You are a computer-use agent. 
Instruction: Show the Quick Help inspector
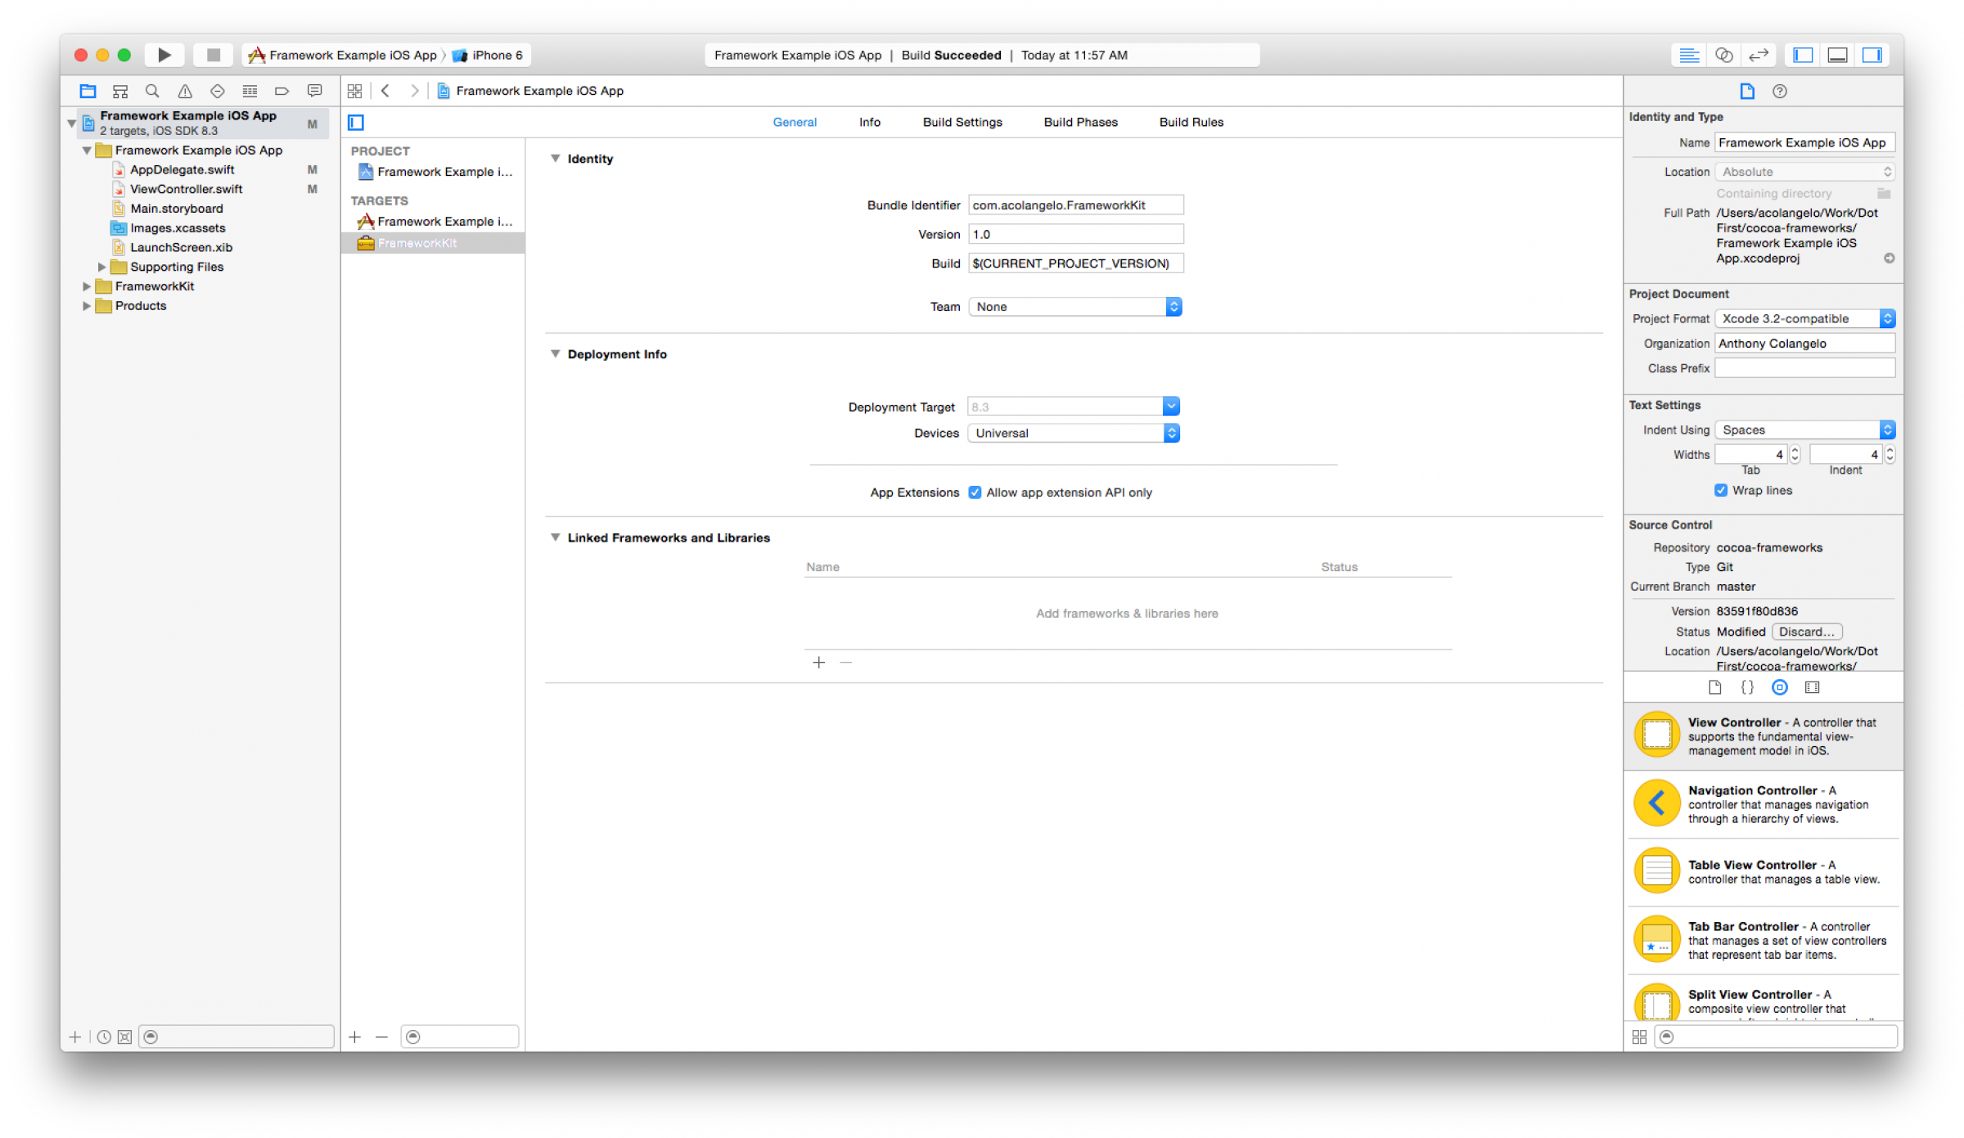[1780, 91]
